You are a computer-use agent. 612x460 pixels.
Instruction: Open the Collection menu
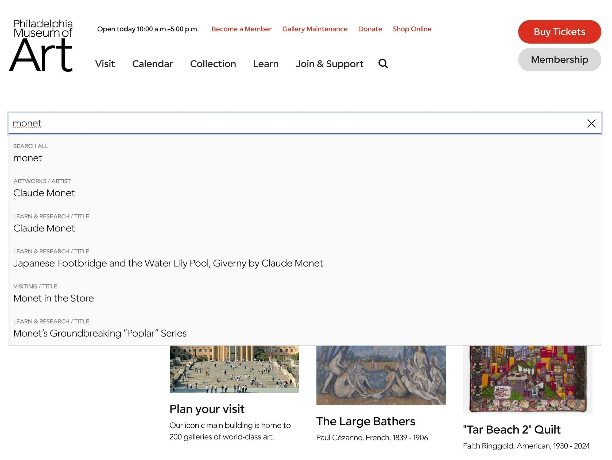tap(213, 64)
